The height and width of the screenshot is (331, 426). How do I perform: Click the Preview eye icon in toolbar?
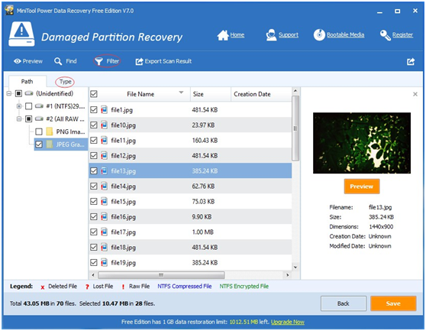pos(18,61)
